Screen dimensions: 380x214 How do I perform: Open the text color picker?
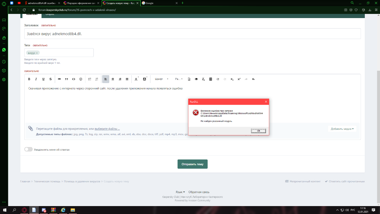click(x=136, y=79)
